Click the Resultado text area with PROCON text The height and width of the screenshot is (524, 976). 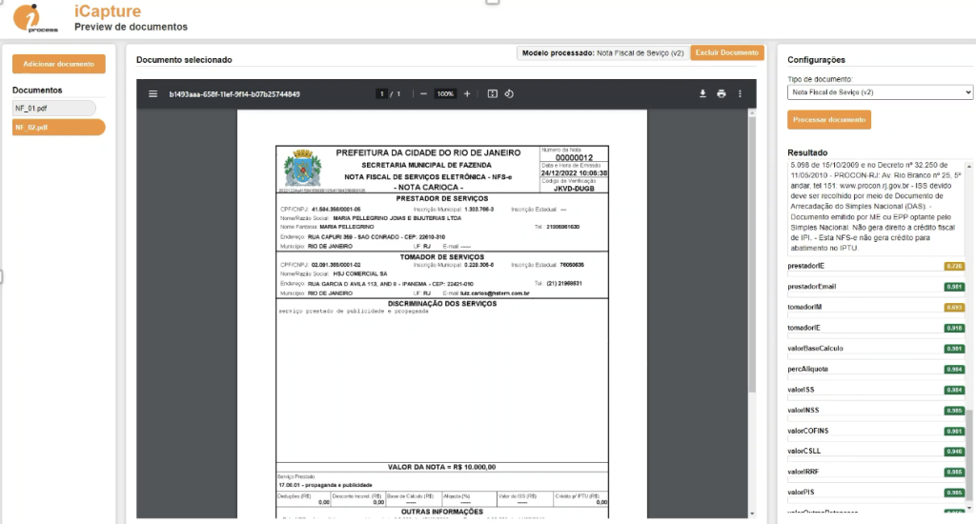click(876, 207)
